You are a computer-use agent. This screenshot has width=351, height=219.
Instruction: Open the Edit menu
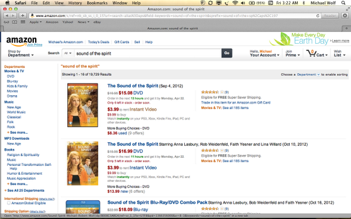pos(46,3)
